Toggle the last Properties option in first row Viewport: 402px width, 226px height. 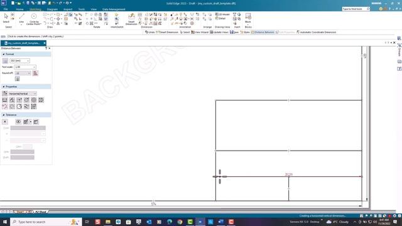coord(41,100)
